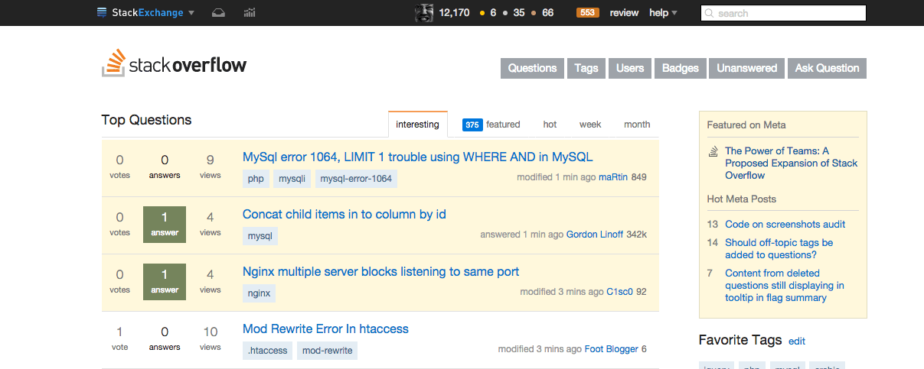Click 'answered 1 min ago' timestamp

click(x=522, y=235)
